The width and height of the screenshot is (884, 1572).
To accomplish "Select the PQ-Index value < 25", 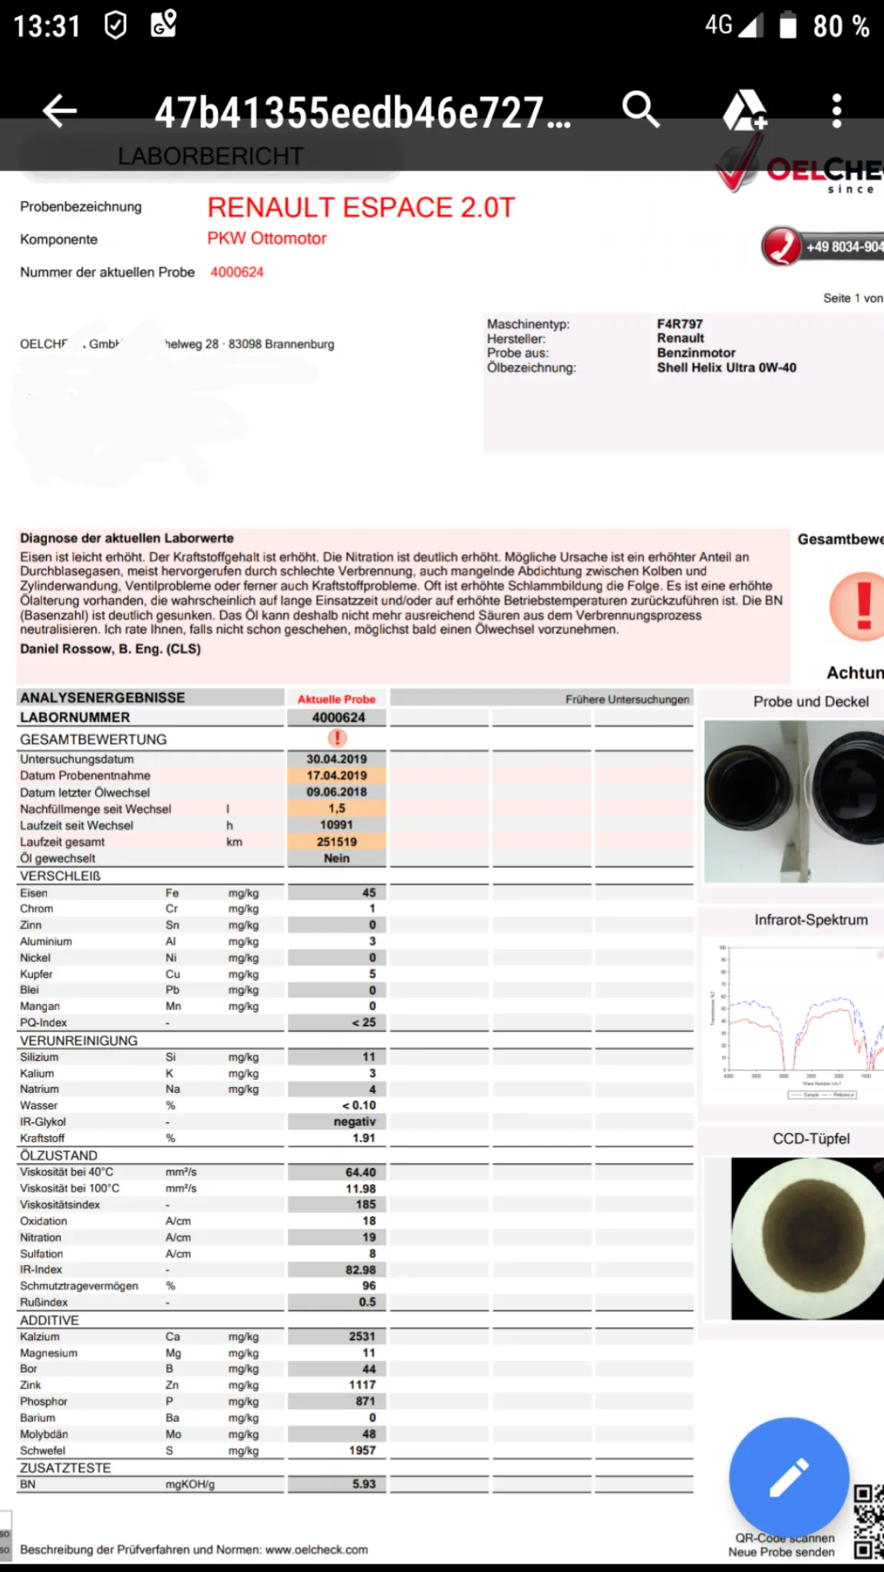I will [364, 1022].
